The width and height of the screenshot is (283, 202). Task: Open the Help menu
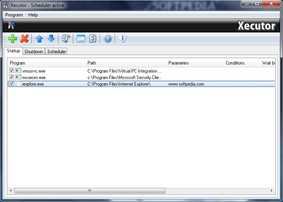[x=33, y=15]
